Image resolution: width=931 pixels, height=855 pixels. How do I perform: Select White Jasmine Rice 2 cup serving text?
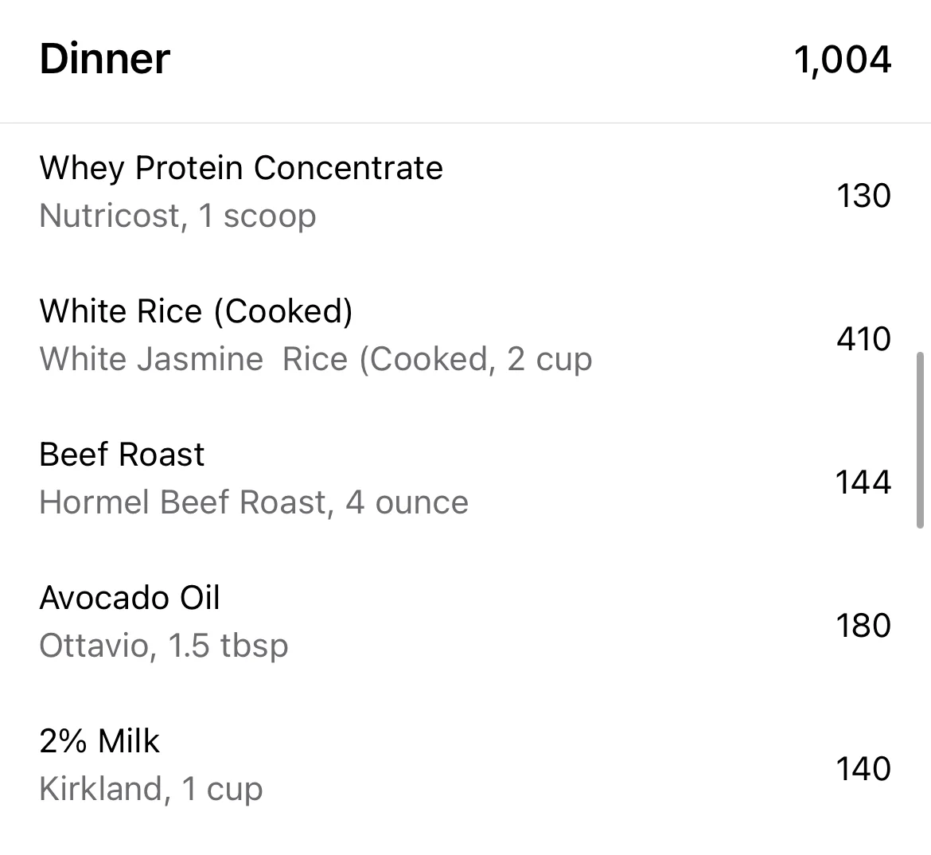point(316,359)
